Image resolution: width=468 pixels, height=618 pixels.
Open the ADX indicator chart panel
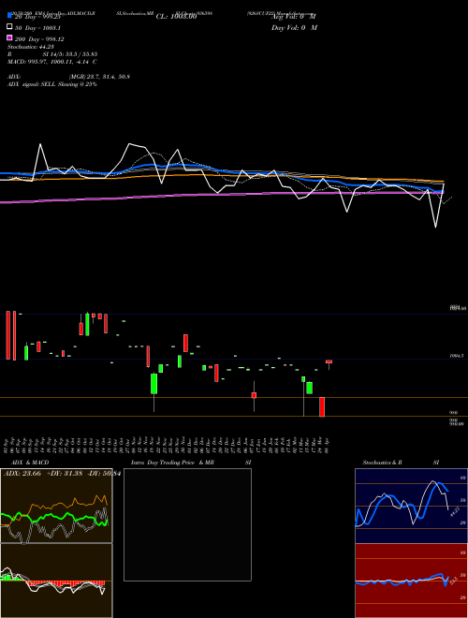[56, 506]
